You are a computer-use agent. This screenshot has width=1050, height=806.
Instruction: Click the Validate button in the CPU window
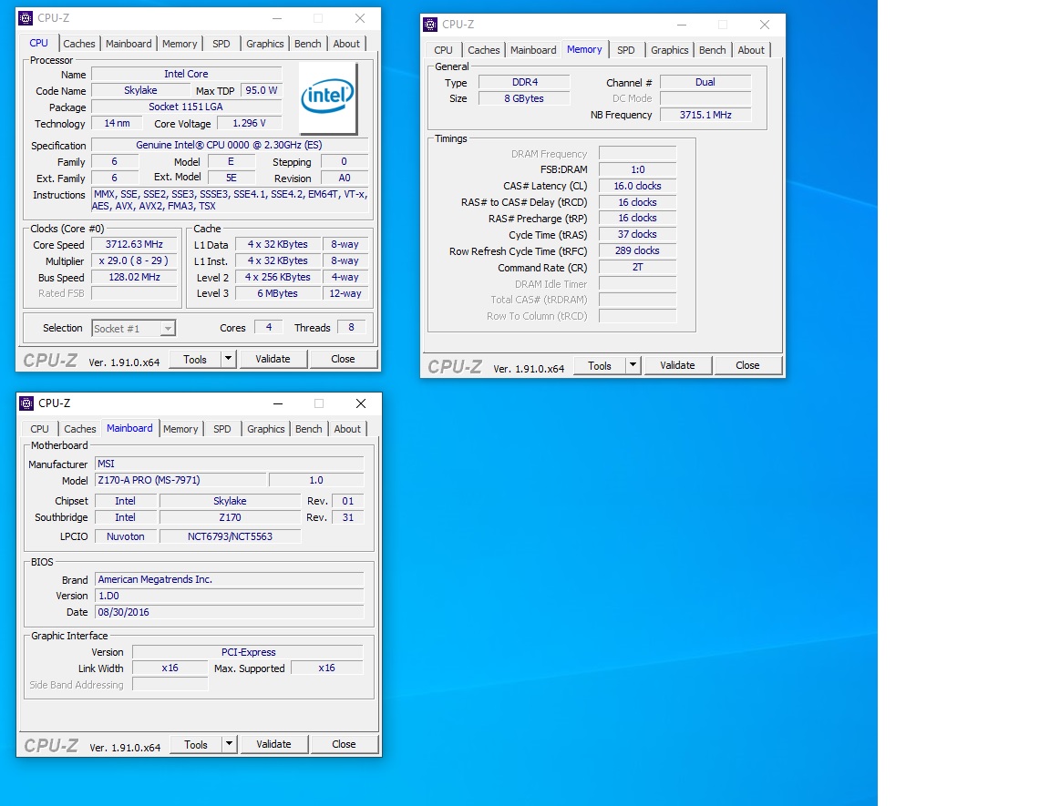[273, 359]
